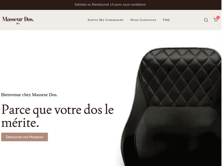The height and width of the screenshot is (166, 222).
Task: Click the Parce que votre dos heading
Action: tap(57, 116)
